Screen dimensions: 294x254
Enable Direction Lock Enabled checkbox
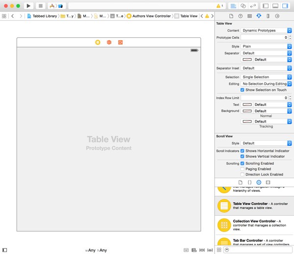point(242,175)
